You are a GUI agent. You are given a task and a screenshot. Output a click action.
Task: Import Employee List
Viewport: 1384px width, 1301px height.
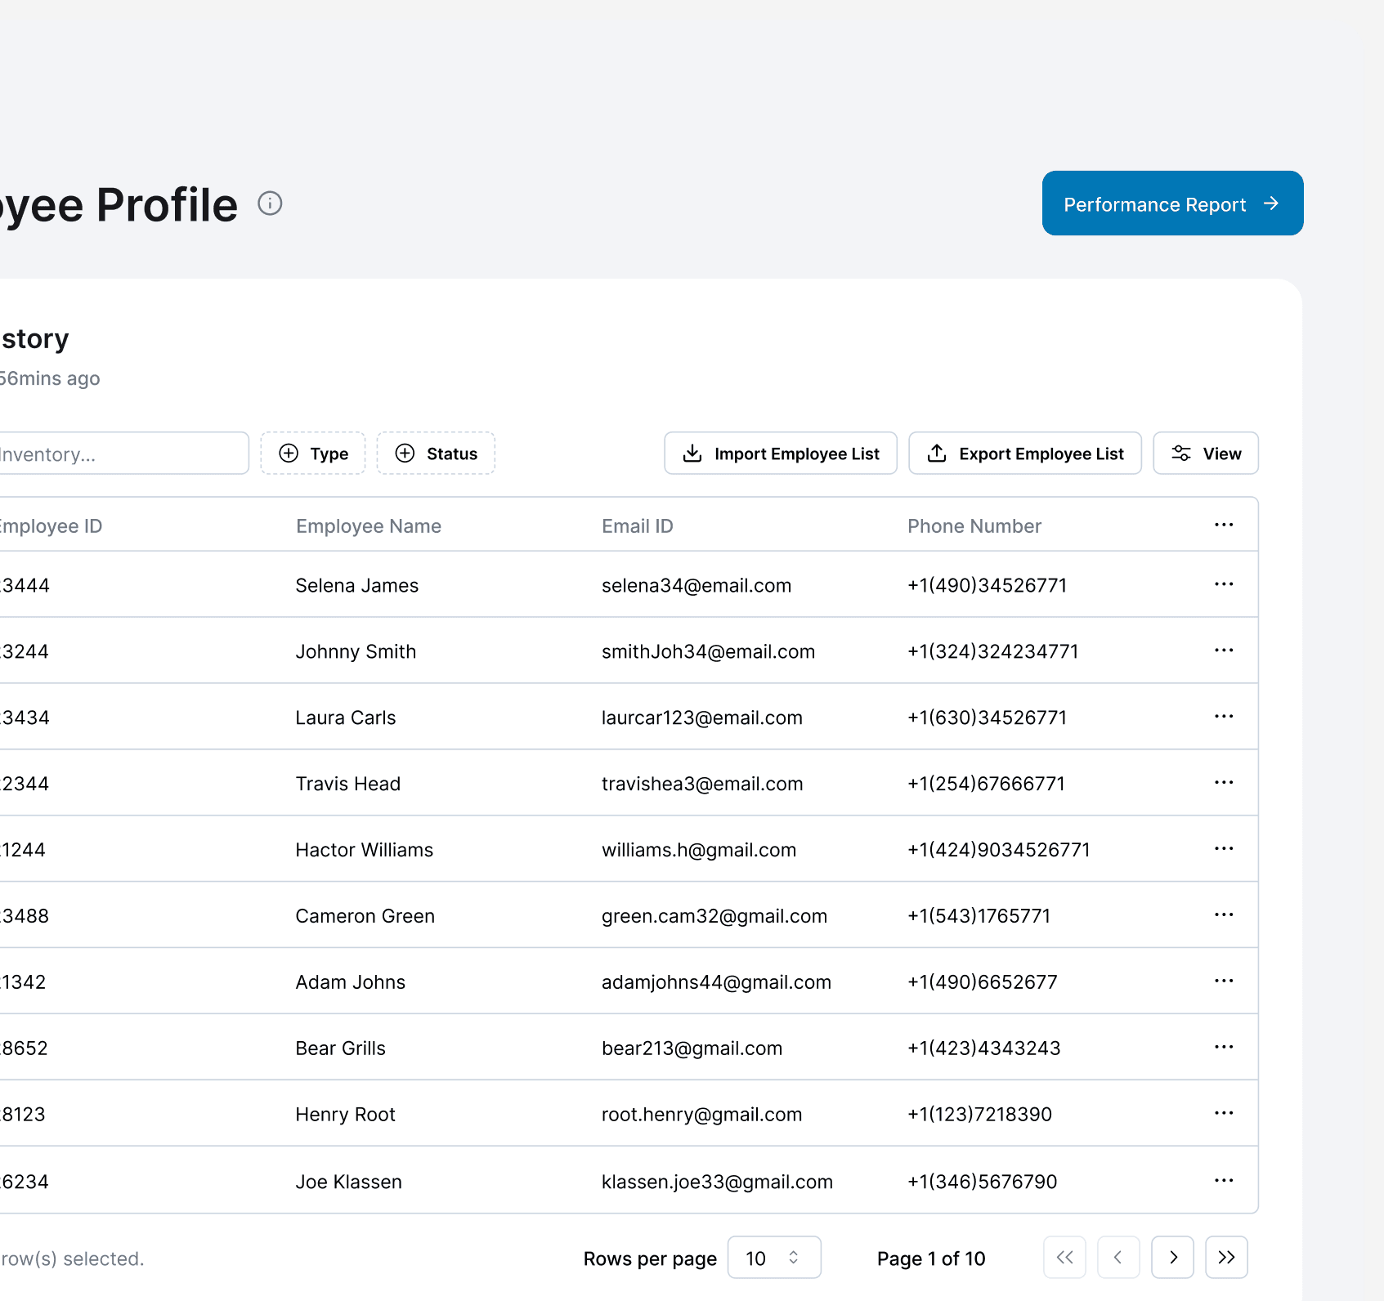point(779,453)
